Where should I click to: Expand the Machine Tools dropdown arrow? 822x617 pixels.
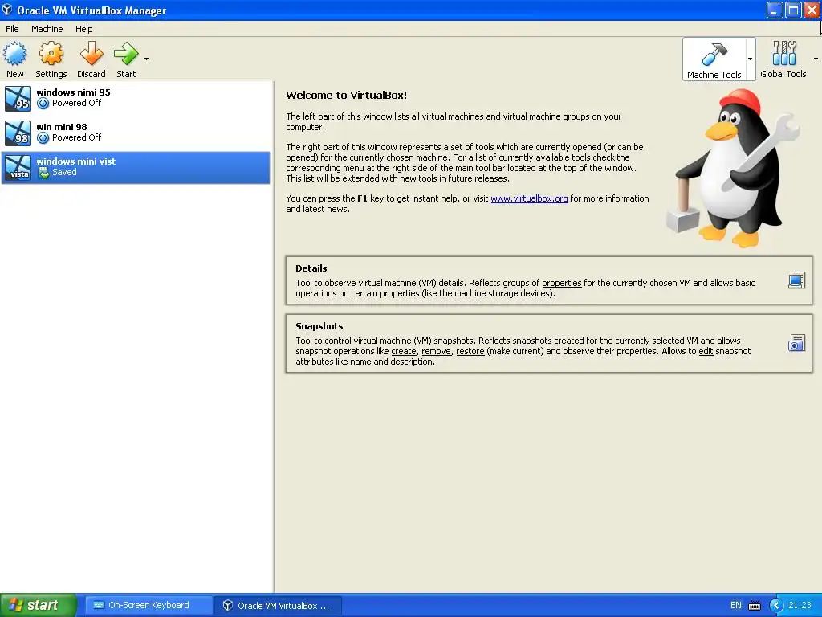pos(751,59)
